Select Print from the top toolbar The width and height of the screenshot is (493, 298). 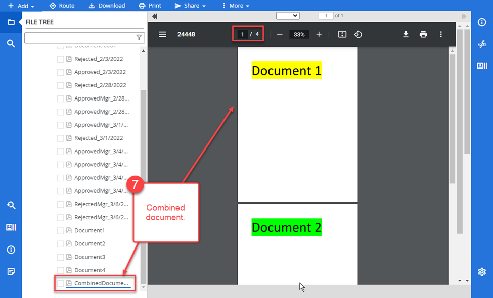coord(150,6)
